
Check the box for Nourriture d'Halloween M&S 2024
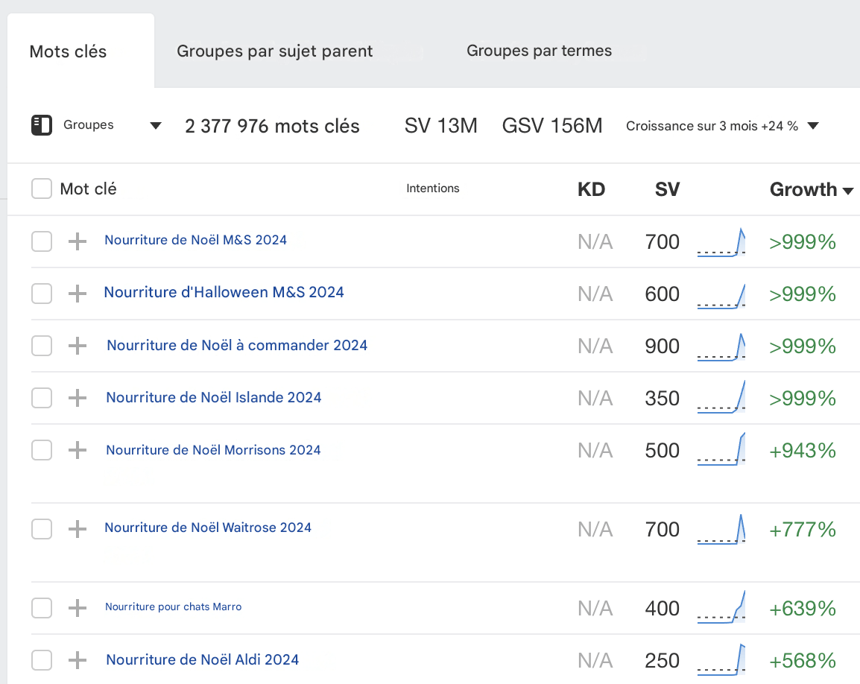pos(42,294)
